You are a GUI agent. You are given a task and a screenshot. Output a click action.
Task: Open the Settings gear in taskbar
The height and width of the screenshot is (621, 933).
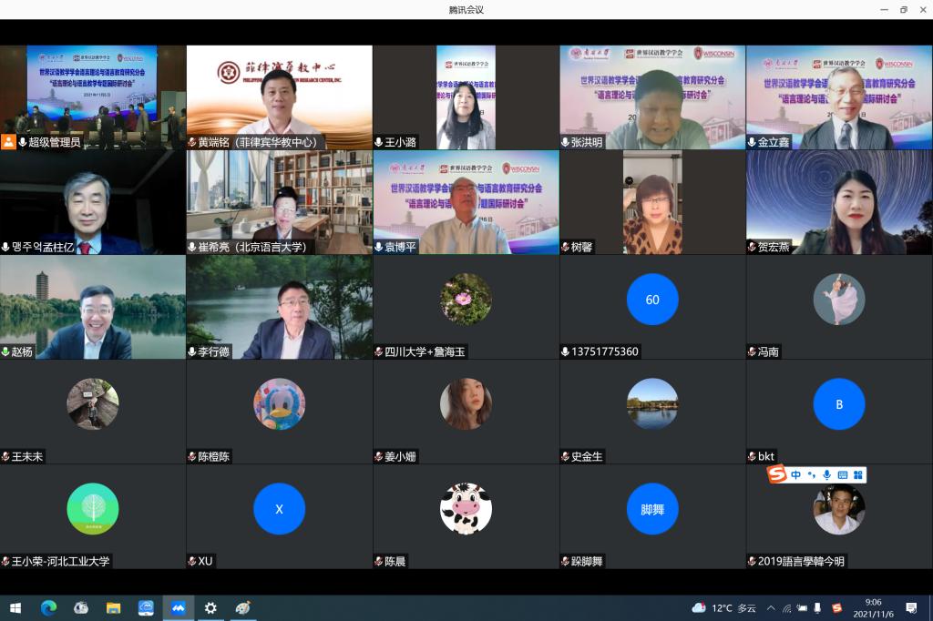coord(210,607)
